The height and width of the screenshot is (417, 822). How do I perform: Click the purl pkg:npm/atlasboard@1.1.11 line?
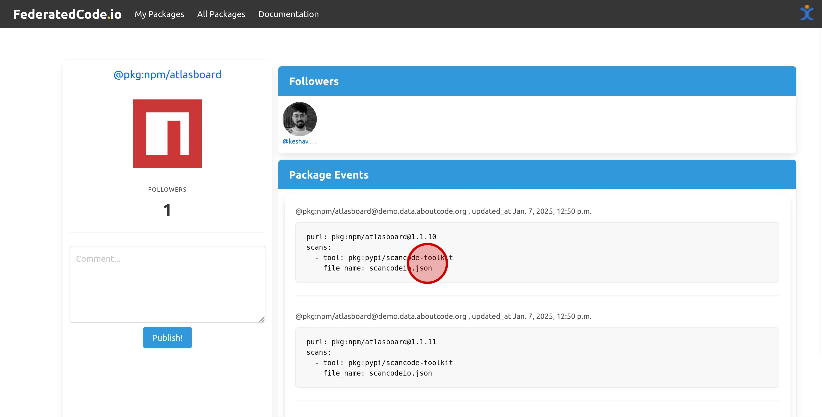click(x=371, y=342)
